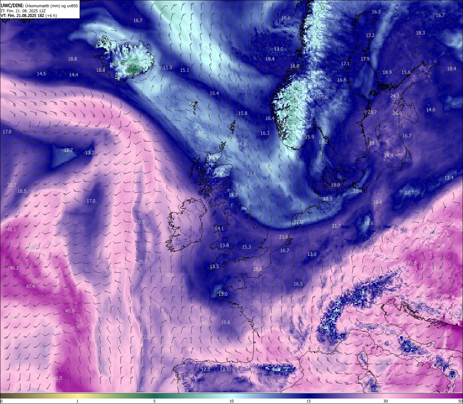Click the color scale tick label '30'
This screenshot has width=463, height=404.
point(386,401)
